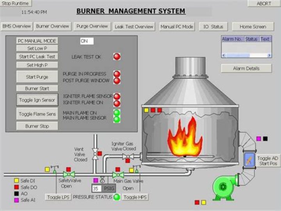The width and height of the screenshot is (281, 211).
Task: Click the red indicator beside Vent Valve
Action: tap(100, 154)
